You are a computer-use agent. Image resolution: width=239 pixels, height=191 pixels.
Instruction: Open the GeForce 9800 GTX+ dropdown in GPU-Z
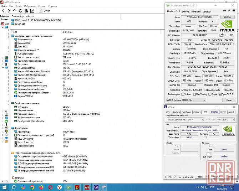[186, 100]
